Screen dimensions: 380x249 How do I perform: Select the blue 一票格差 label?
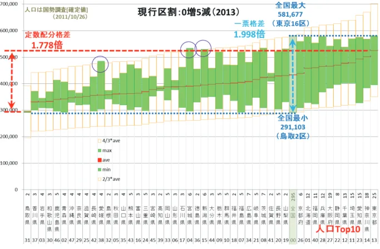249,24
